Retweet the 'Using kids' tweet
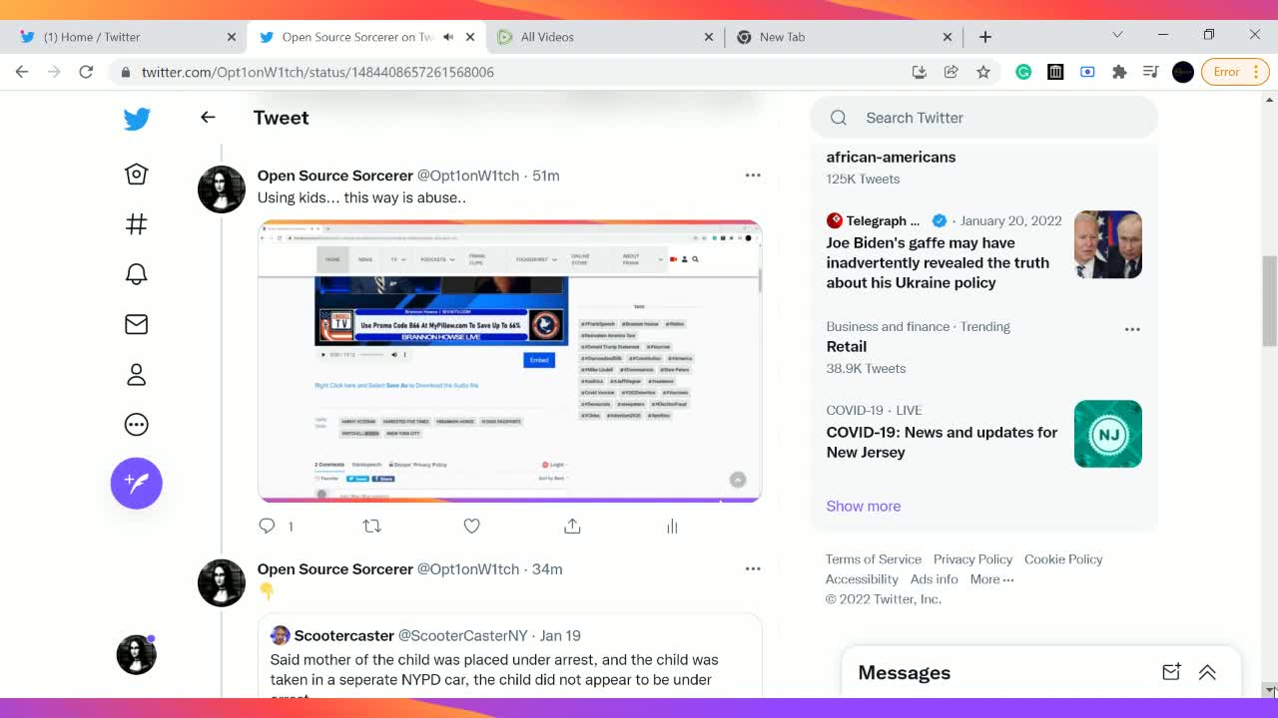Screen dimensions: 1278x718 point(371,526)
